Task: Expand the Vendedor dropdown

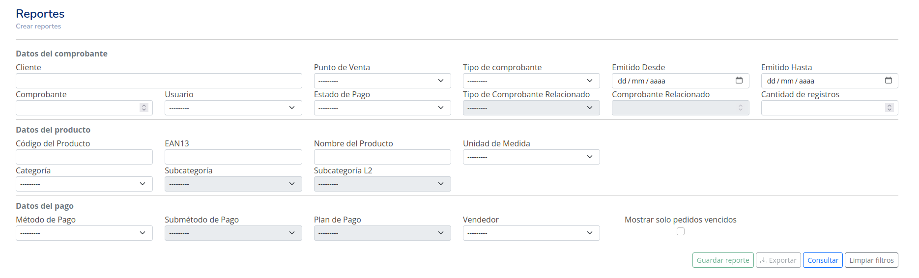Action: click(531, 233)
